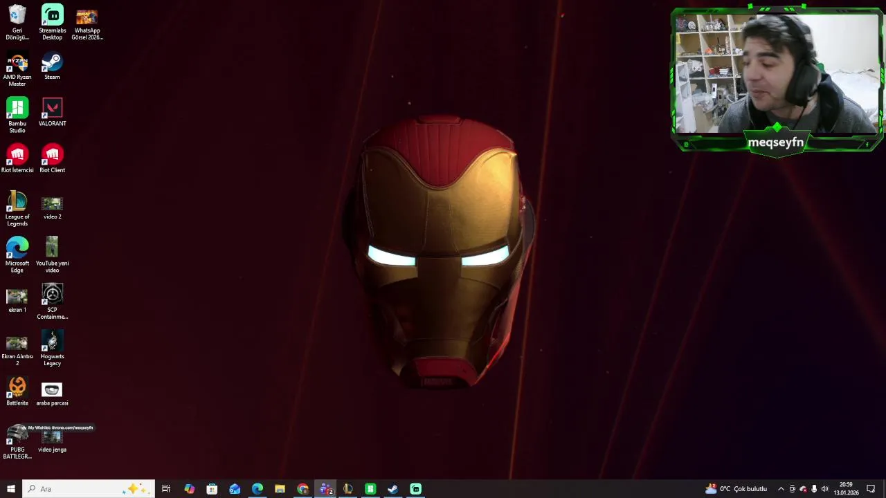Open the volume speaker tray icon
Screen dimensions: 886x498
point(824,489)
